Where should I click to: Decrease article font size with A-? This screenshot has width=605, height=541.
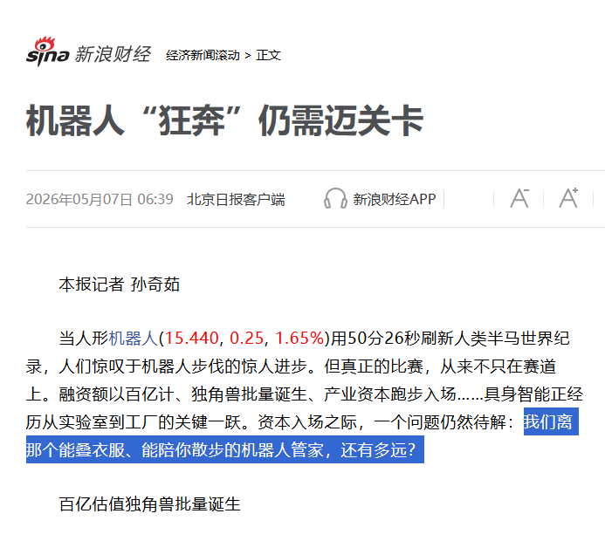[x=519, y=198]
